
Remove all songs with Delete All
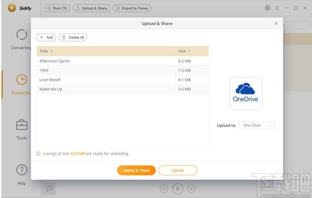point(73,37)
